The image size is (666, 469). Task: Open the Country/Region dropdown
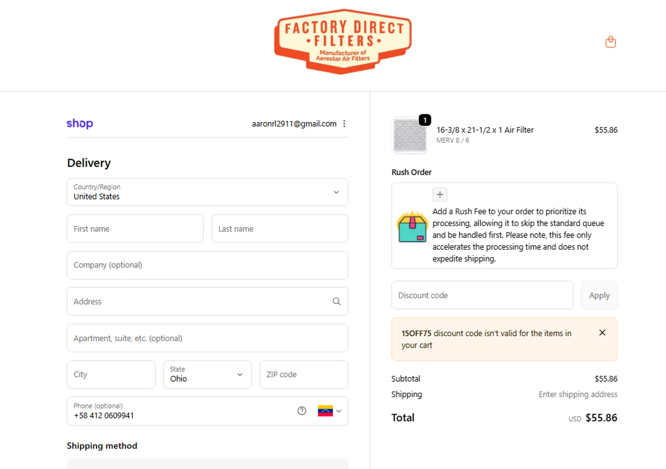(x=207, y=192)
